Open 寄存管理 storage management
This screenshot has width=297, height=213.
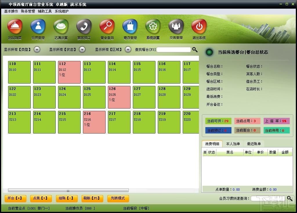[x=130, y=28]
